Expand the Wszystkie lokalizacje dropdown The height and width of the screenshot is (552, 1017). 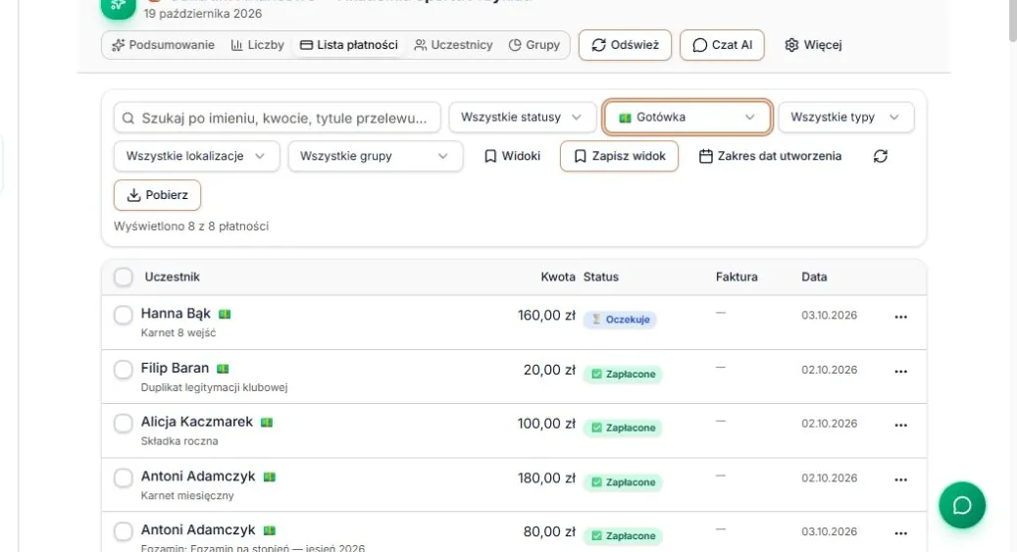pos(196,156)
